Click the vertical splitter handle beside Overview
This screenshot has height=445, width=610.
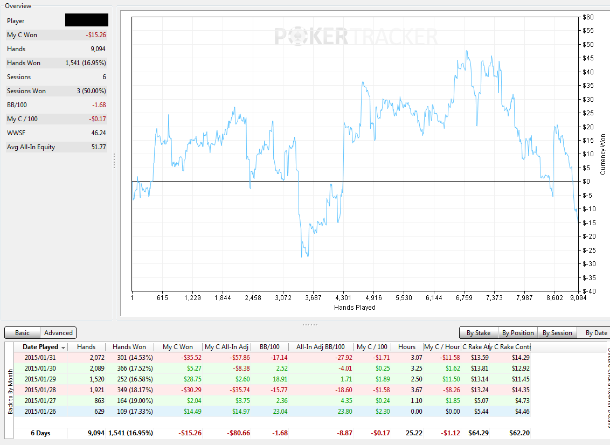click(x=114, y=161)
